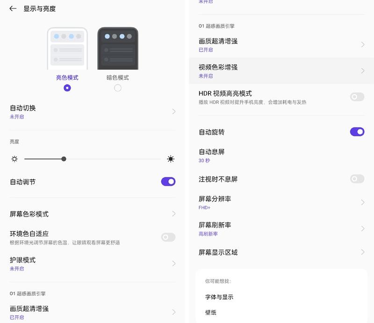Open the 壁纸 suggestion link
Image resolution: width=374 pixels, height=323 pixels.
211,313
